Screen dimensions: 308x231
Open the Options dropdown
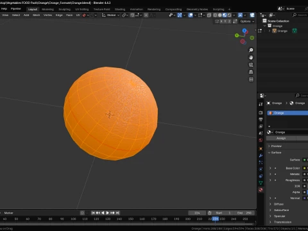click(x=247, y=21)
